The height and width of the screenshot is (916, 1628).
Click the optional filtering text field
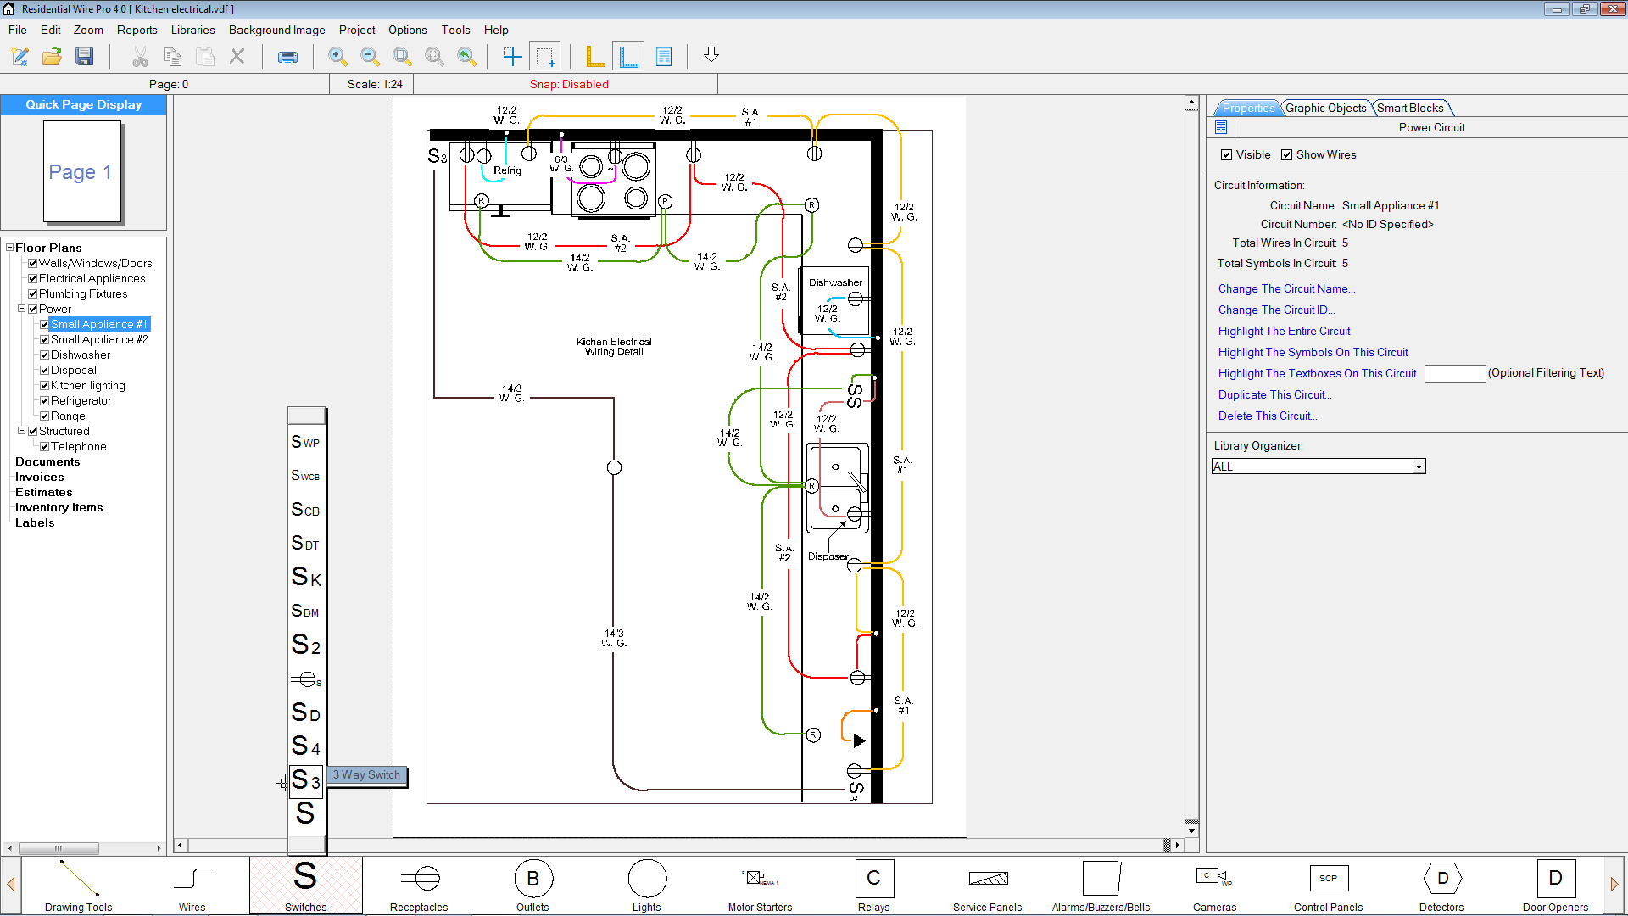click(1455, 374)
